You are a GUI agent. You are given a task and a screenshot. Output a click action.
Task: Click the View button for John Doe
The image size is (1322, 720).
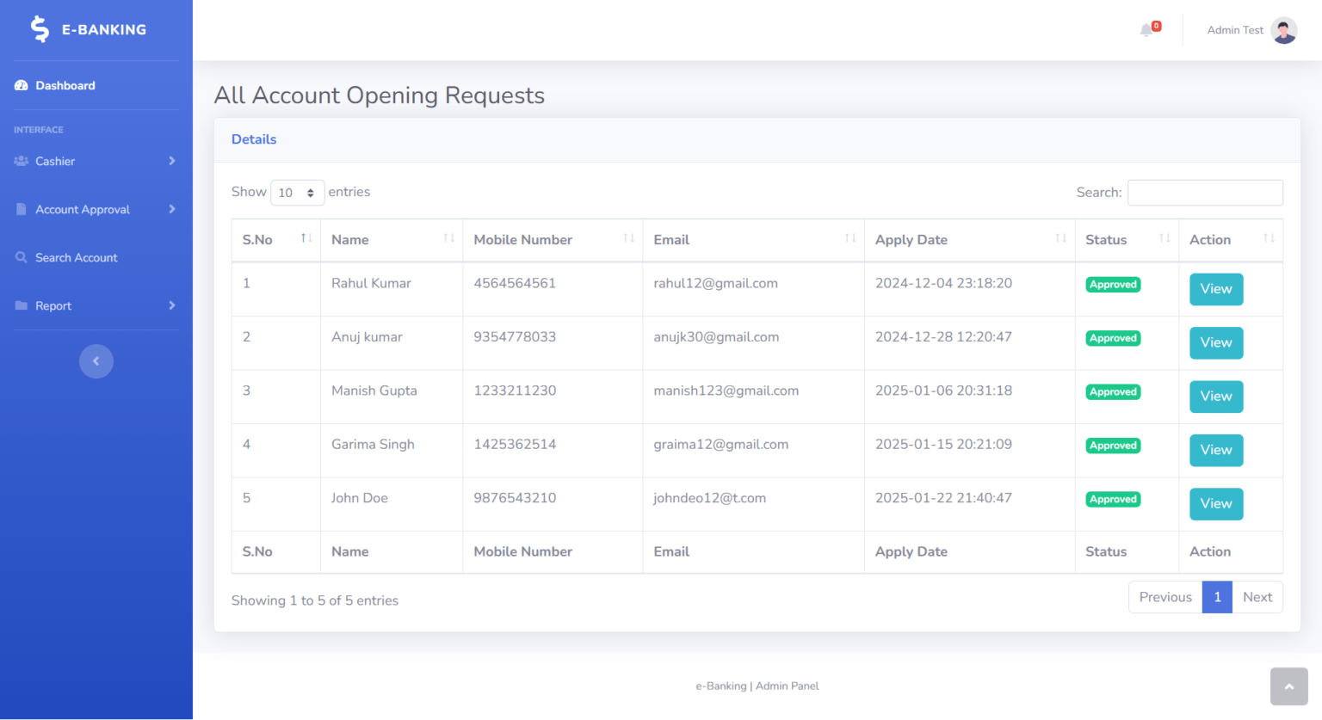coord(1215,503)
